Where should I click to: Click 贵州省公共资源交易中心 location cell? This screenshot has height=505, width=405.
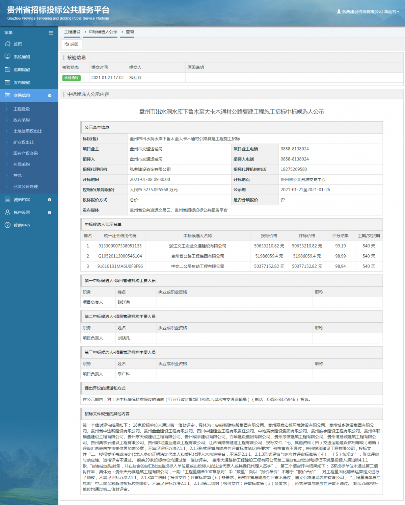click(303, 180)
